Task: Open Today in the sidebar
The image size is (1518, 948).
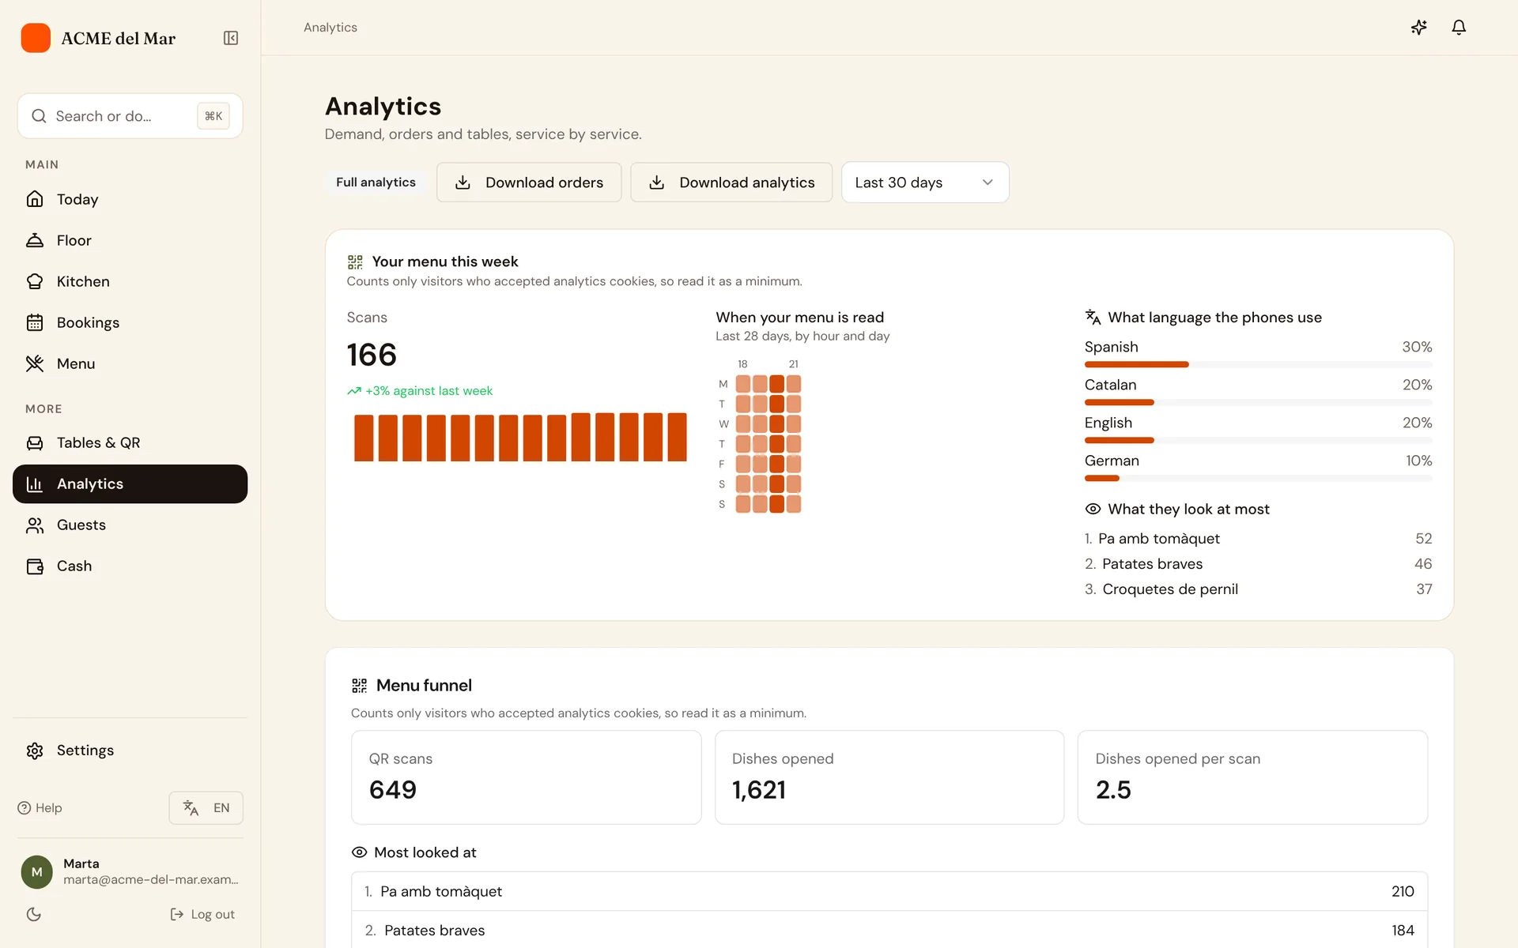Action: point(130,199)
